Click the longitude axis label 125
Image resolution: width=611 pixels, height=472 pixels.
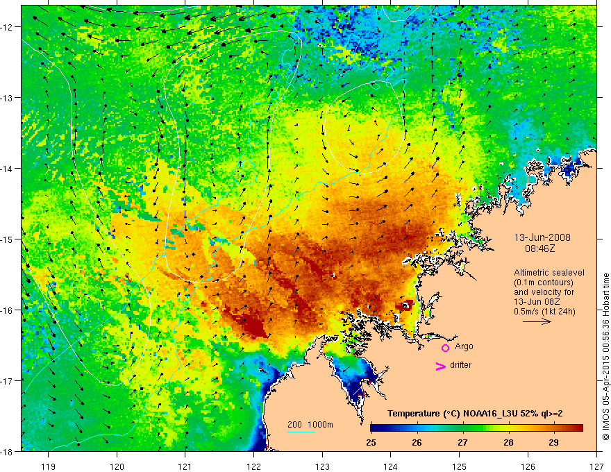(460, 466)
